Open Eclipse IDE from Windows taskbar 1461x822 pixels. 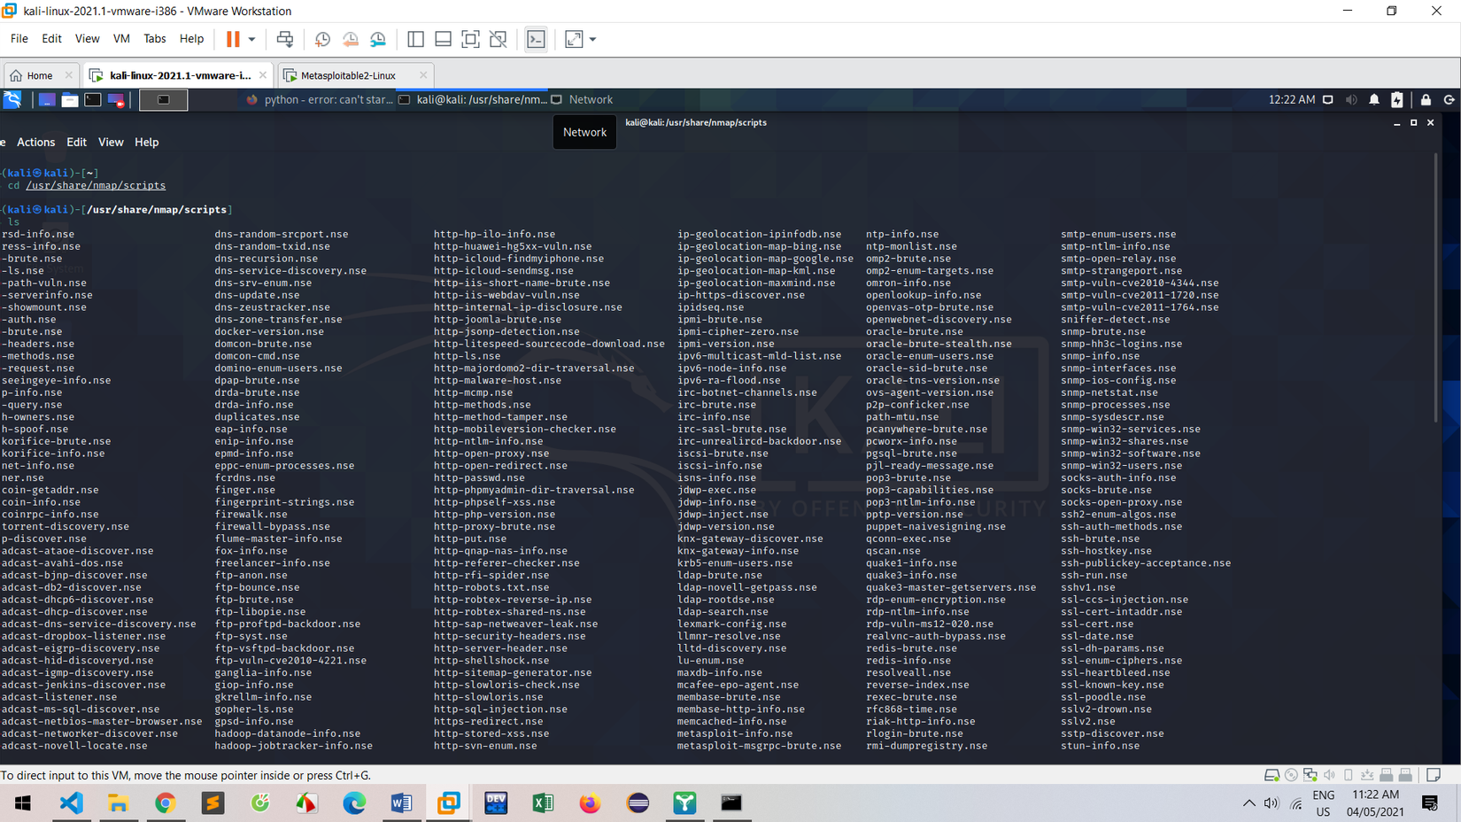638,803
